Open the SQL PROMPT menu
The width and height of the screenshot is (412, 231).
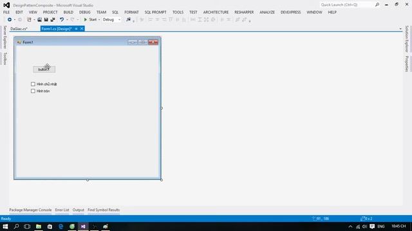(x=155, y=12)
